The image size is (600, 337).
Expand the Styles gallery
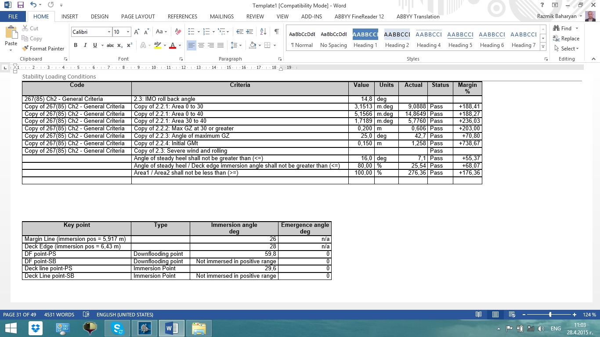point(543,47)
